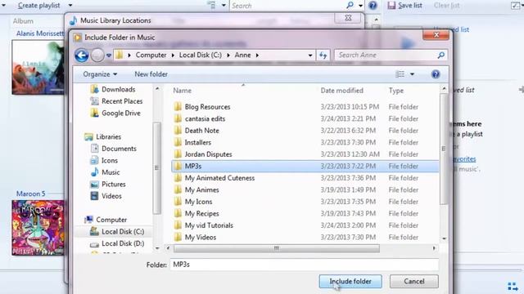Cancel the Include Folder dialog

pyautogui.click(x=414, y=281)
